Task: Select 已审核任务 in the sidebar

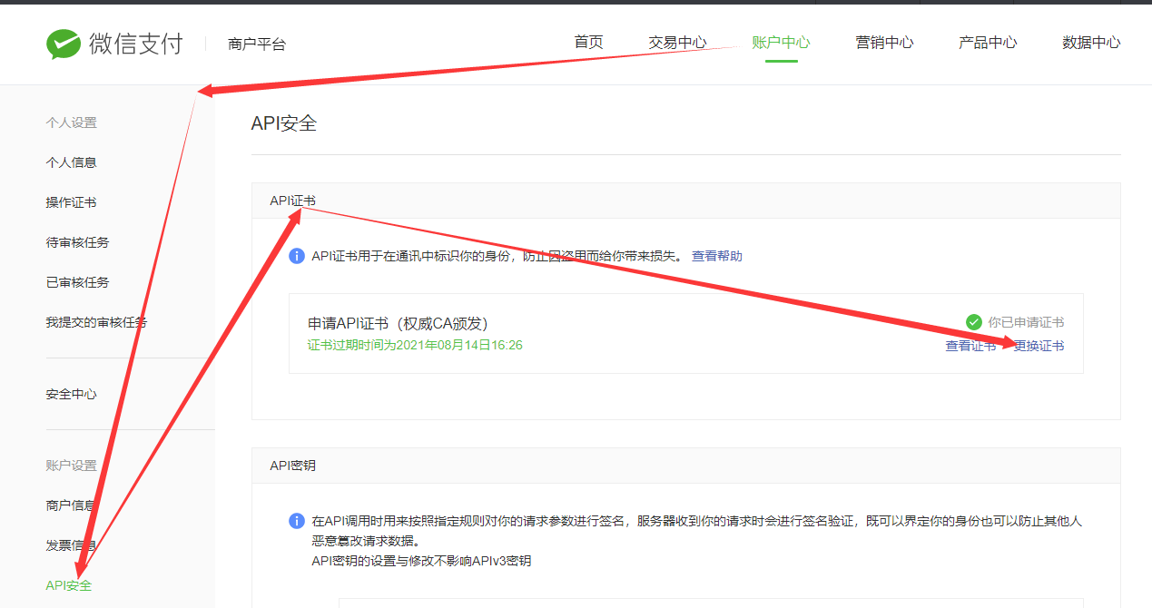Action: tap(77, 282)
